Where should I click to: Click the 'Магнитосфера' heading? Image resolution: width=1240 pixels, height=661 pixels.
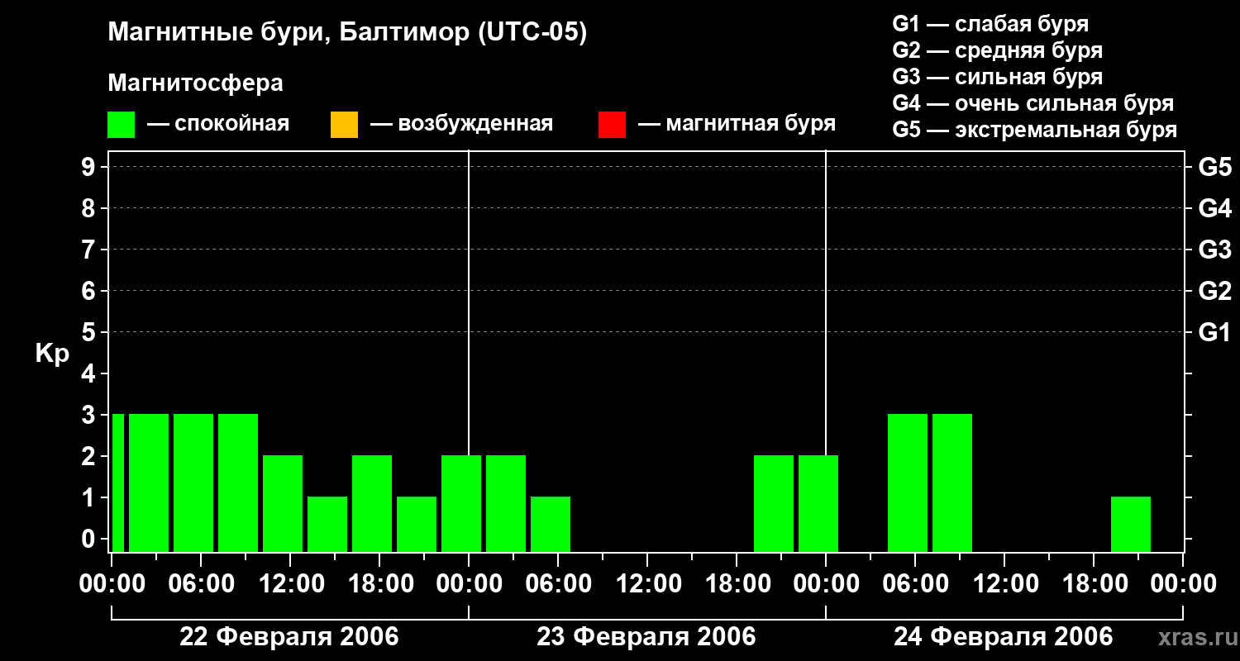[x=196, y=83]
